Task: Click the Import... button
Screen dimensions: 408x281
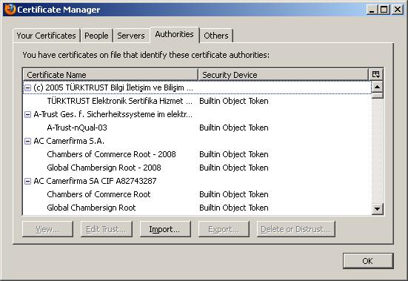Action: 165,229
